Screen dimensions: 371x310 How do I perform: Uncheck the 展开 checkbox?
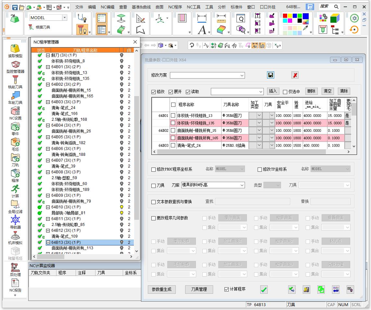[171, 92]
